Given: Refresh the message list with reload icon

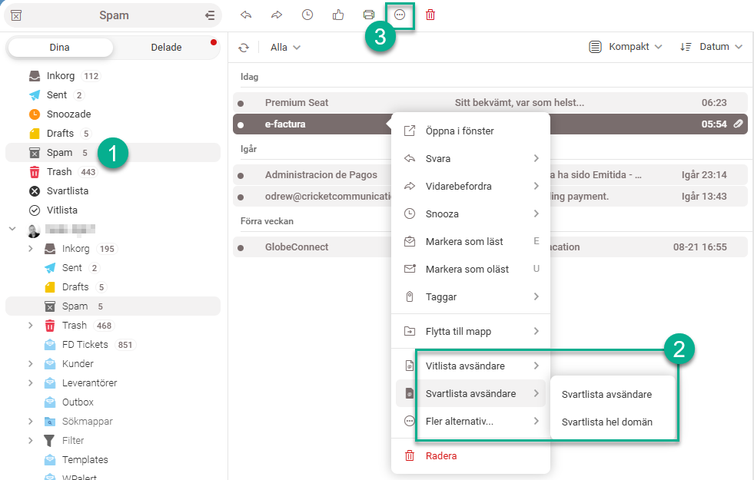Looking at the screenshot, I should (x=244, y=48).
